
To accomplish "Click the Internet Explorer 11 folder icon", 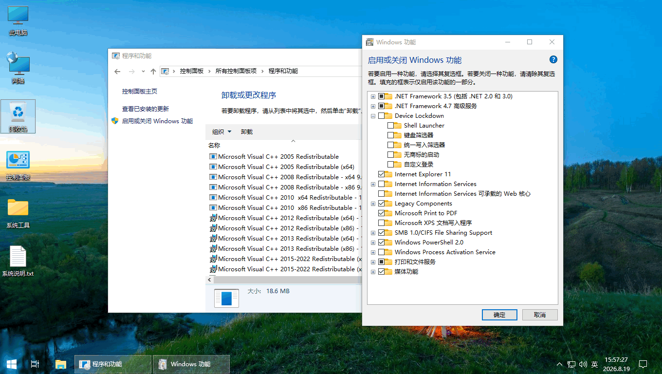I will tap(388, 174).
